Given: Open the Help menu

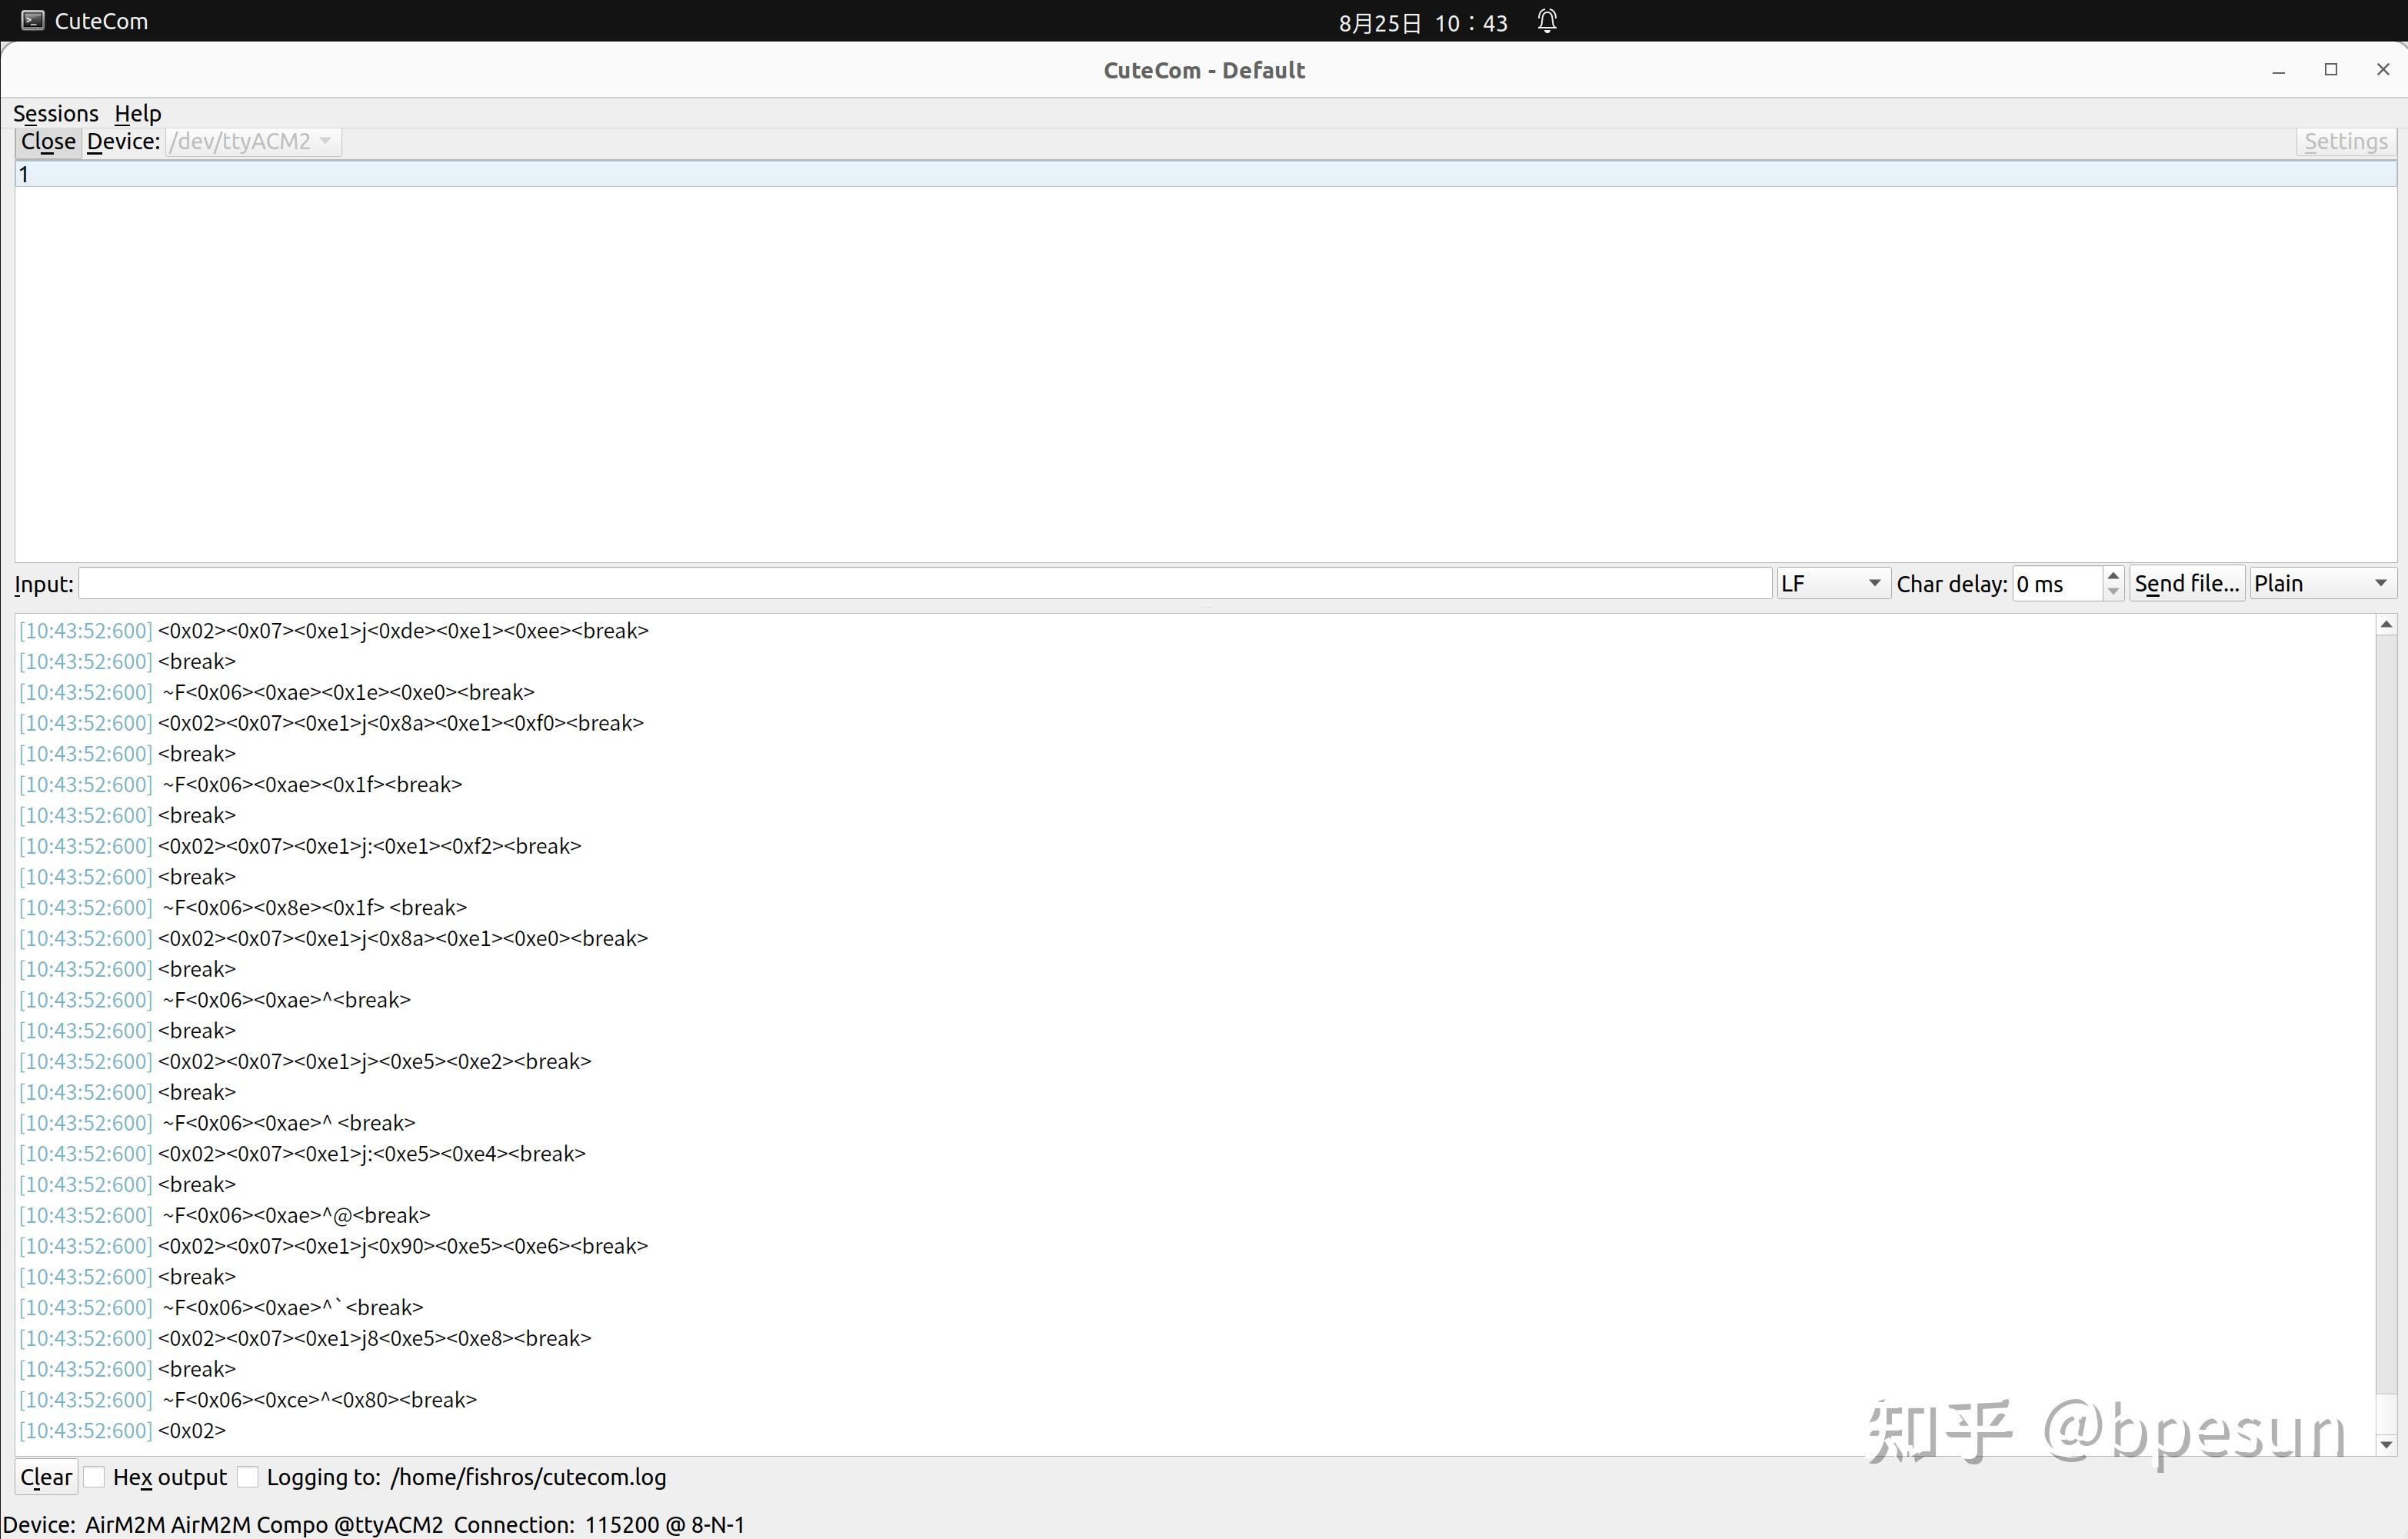Looking at the screenshot, I should click(x=137, y=113).
